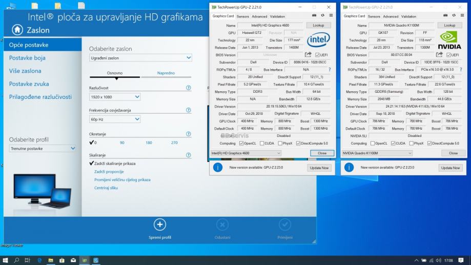Toggle the UEFI checkbox in Intel GPU-Z window

click(318, 55)
